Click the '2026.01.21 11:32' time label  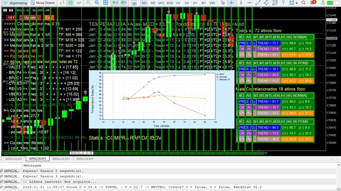click(81, 153)
